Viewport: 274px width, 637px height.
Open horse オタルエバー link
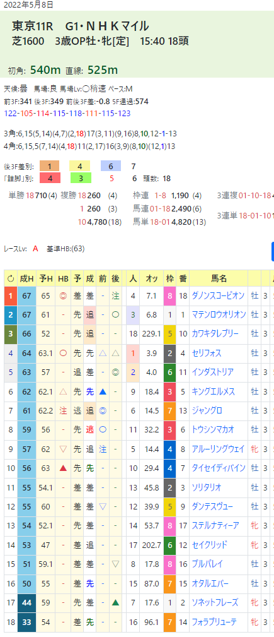pos(209,583)
